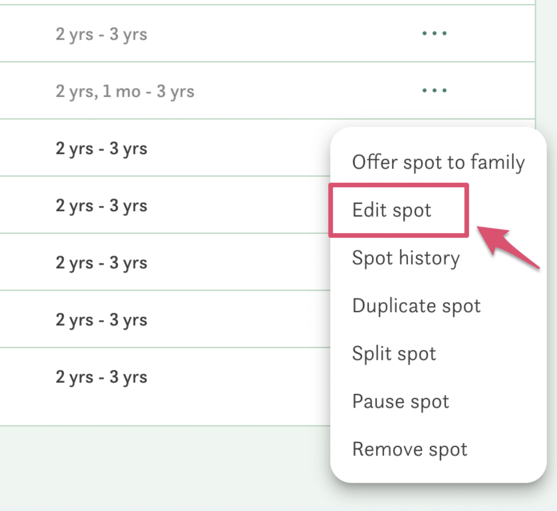Choose Duplicate spot

tap(416, 306)
